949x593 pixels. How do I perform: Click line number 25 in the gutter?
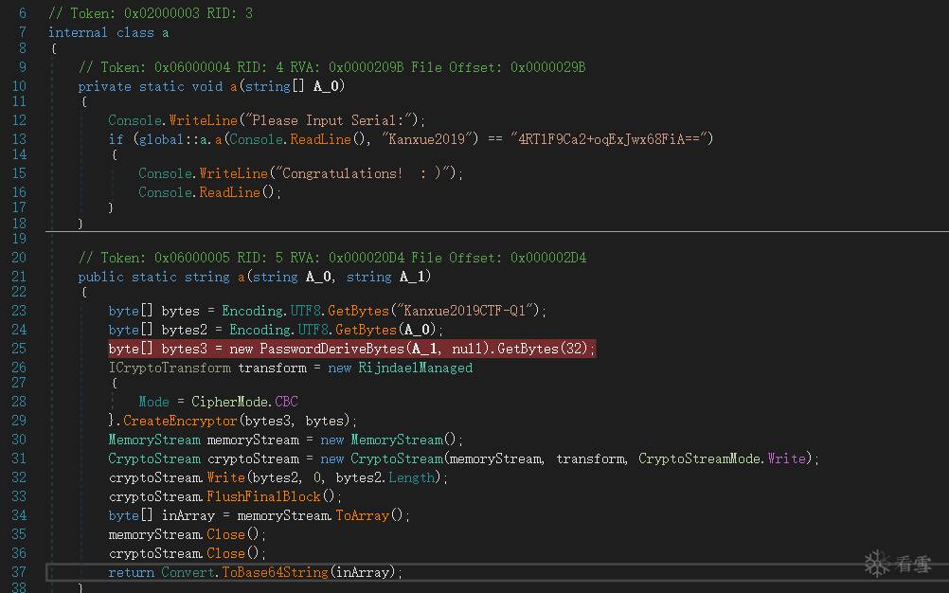click(19, 349)
